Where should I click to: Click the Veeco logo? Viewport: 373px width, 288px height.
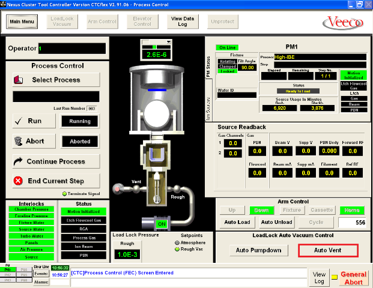click(342, 23)
